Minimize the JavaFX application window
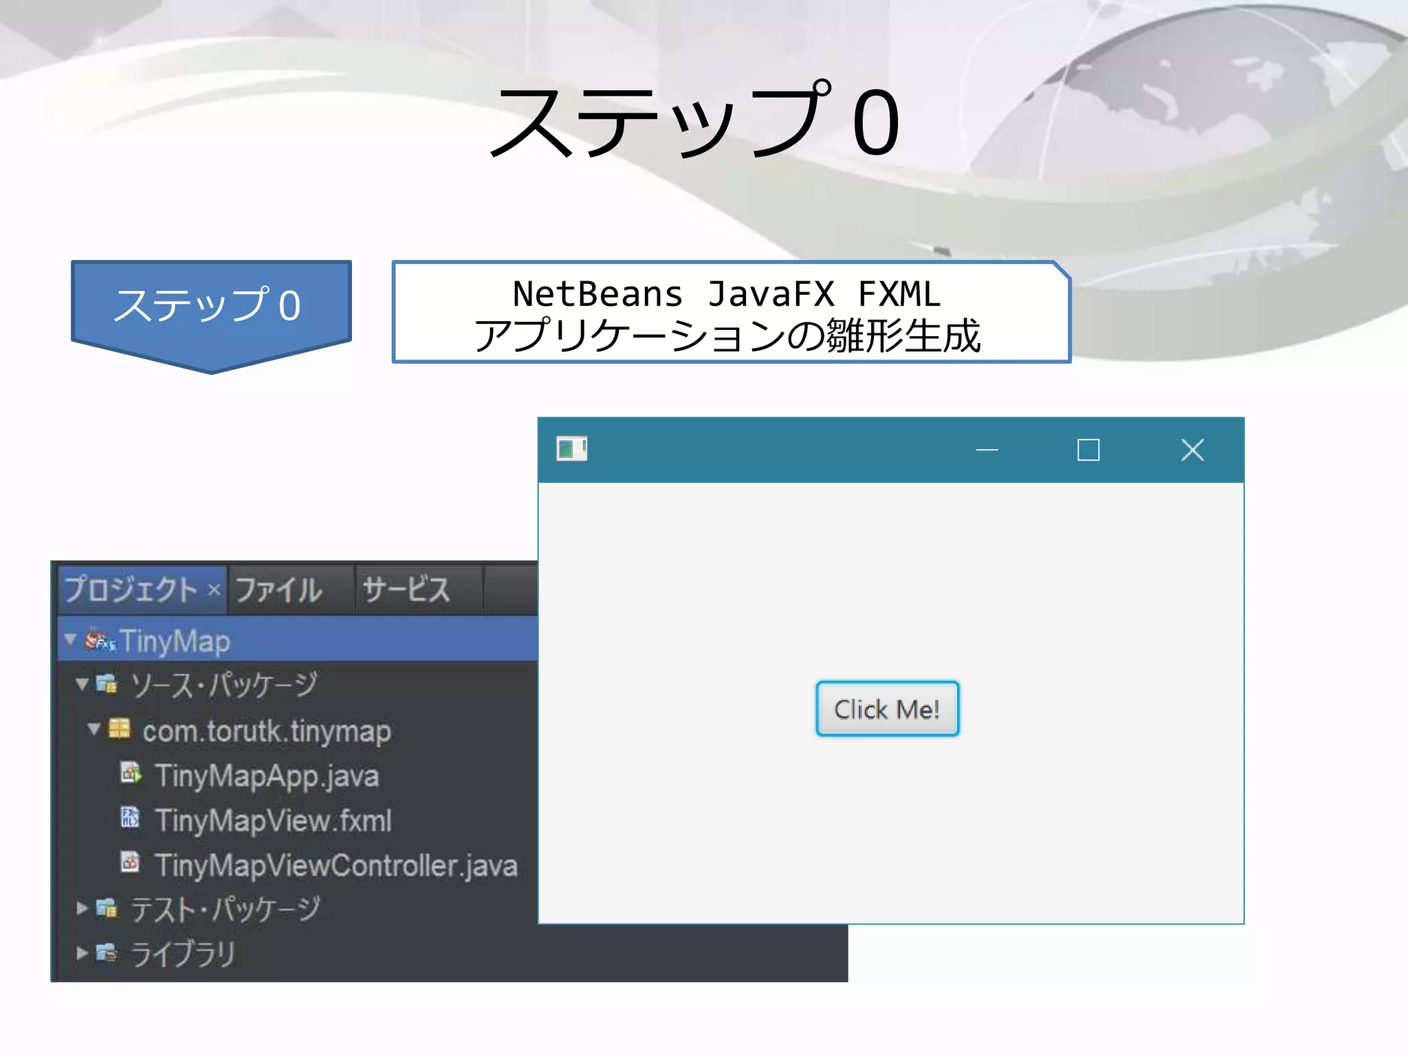Image resolution: width=1408 pixels, height=1056 pixels. point(987,450)
